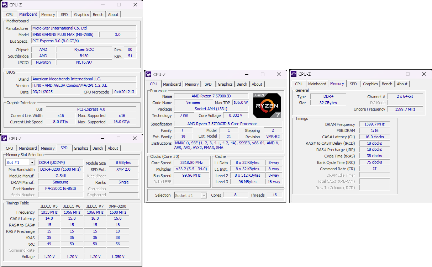Click BIOS version H.N0 AMD AGESA field

point(84,85)
